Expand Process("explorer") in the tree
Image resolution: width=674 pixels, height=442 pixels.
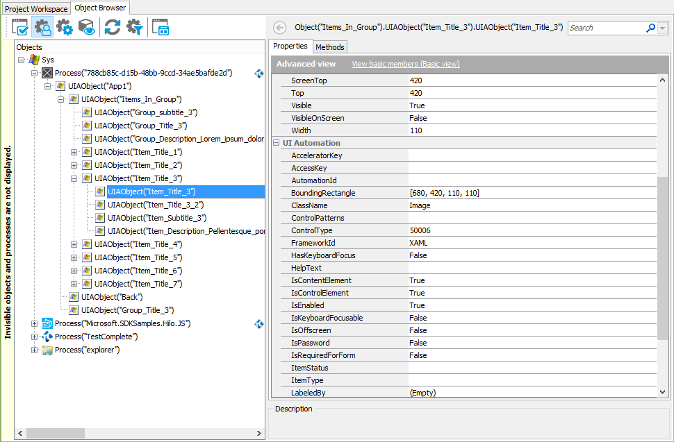coord(35,349)
